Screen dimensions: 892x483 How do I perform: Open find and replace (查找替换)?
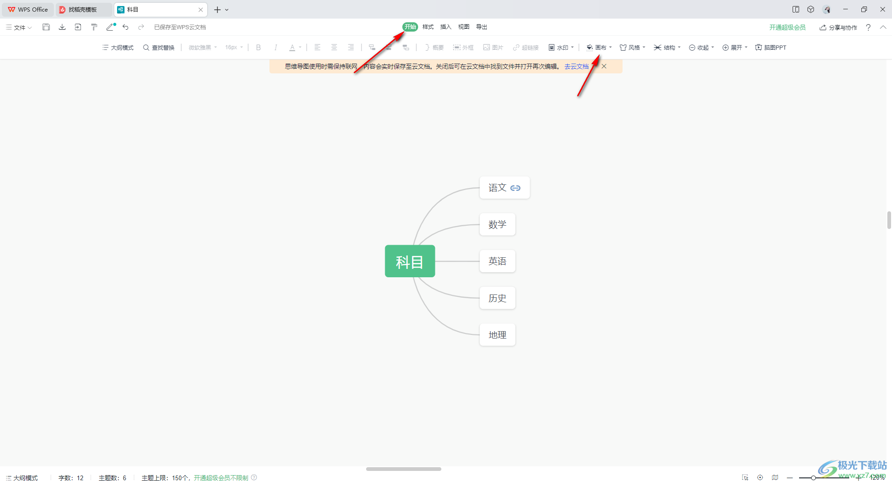point(159,47)
